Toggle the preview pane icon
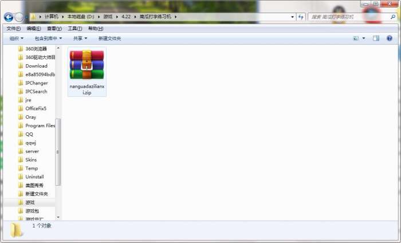Viewport: 401px width, 243px height. pyautogui.click(x=376, y=38)
